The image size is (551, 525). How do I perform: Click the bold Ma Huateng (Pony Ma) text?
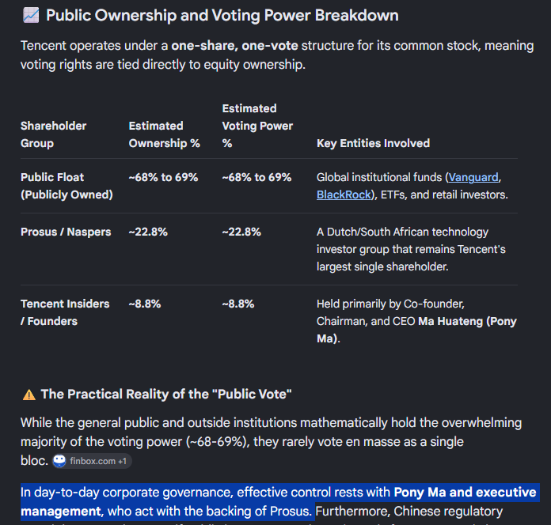(416, 330)
